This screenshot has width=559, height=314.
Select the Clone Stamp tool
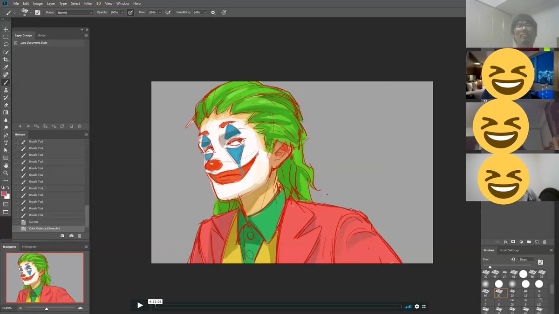(x=6, y=90)
